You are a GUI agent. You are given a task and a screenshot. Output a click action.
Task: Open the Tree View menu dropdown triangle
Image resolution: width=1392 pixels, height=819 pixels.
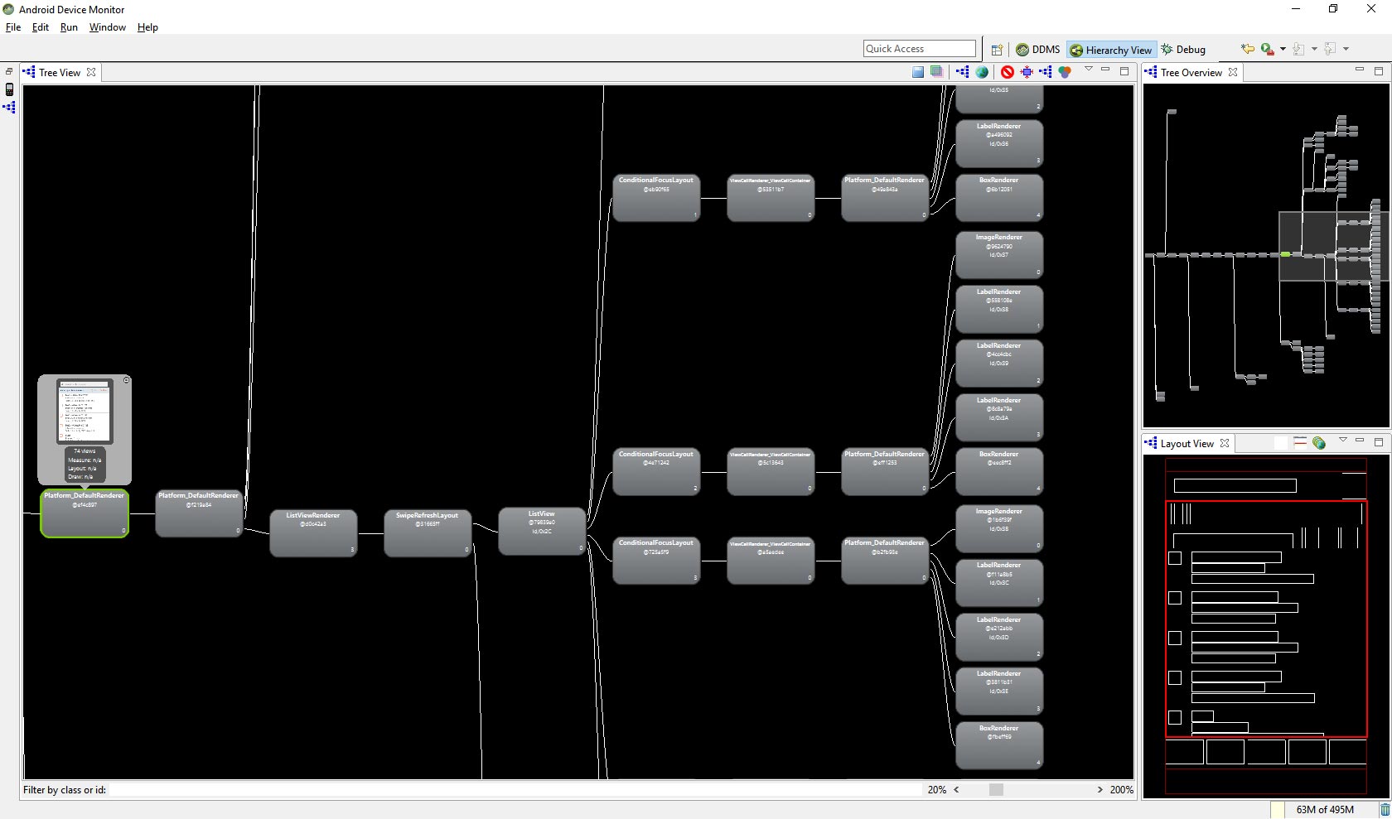pyautogui.click(x=1089, y=70)
